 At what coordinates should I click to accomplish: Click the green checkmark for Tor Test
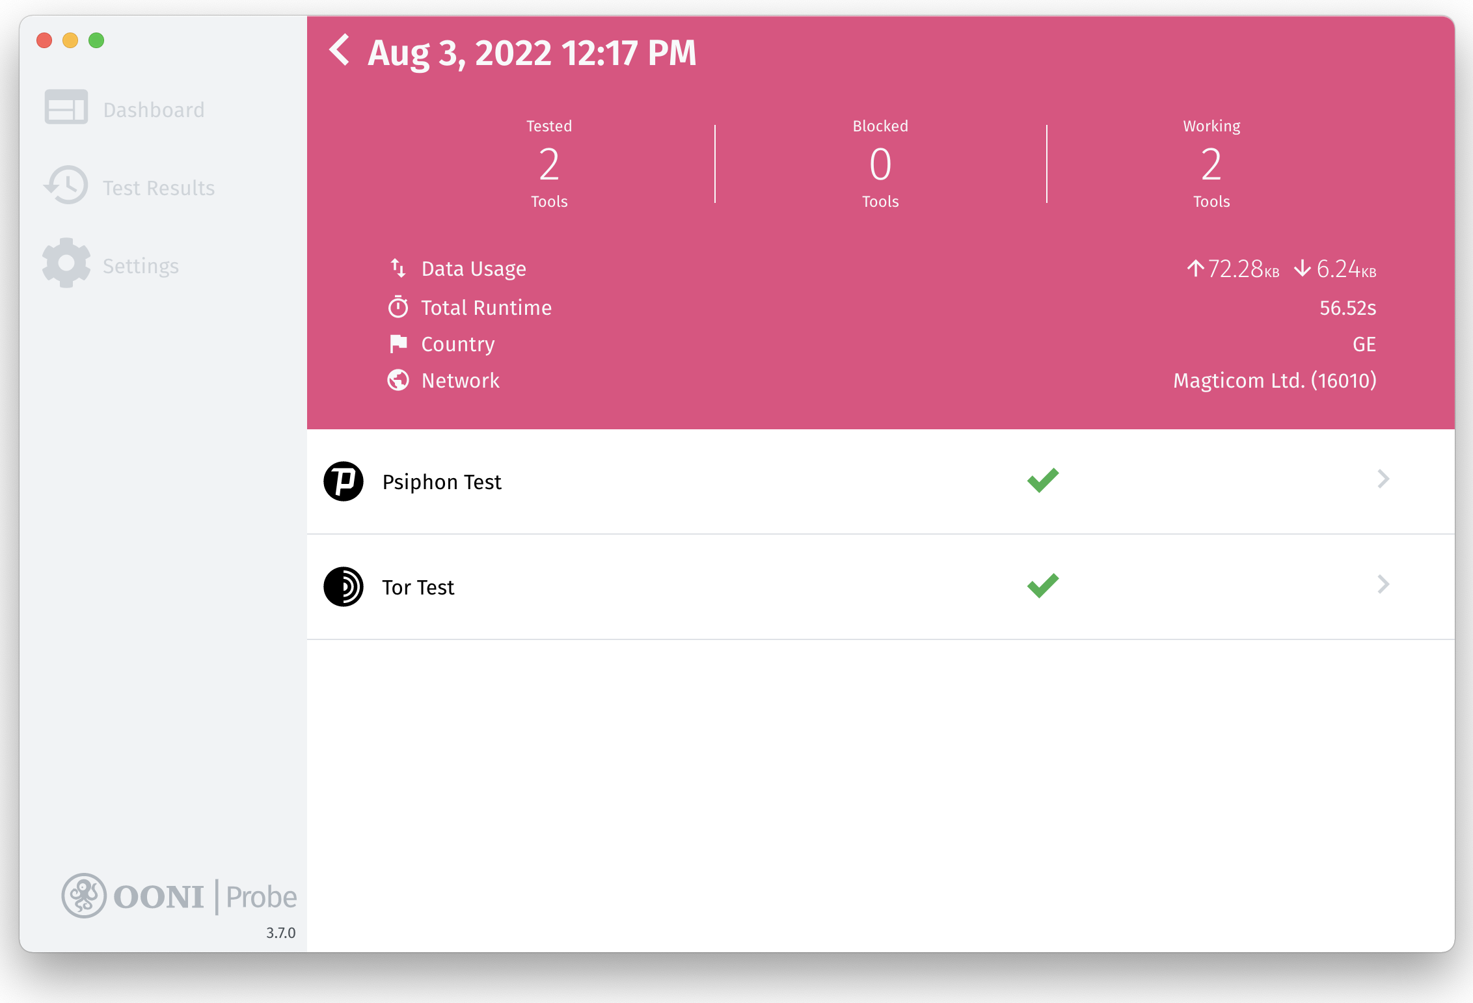[1043, 585]
